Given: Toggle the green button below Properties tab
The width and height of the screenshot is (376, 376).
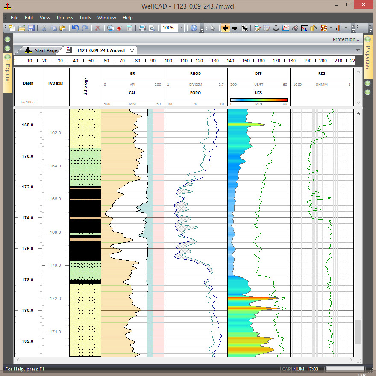Looking at the screenshot, I should coord(368,83).
